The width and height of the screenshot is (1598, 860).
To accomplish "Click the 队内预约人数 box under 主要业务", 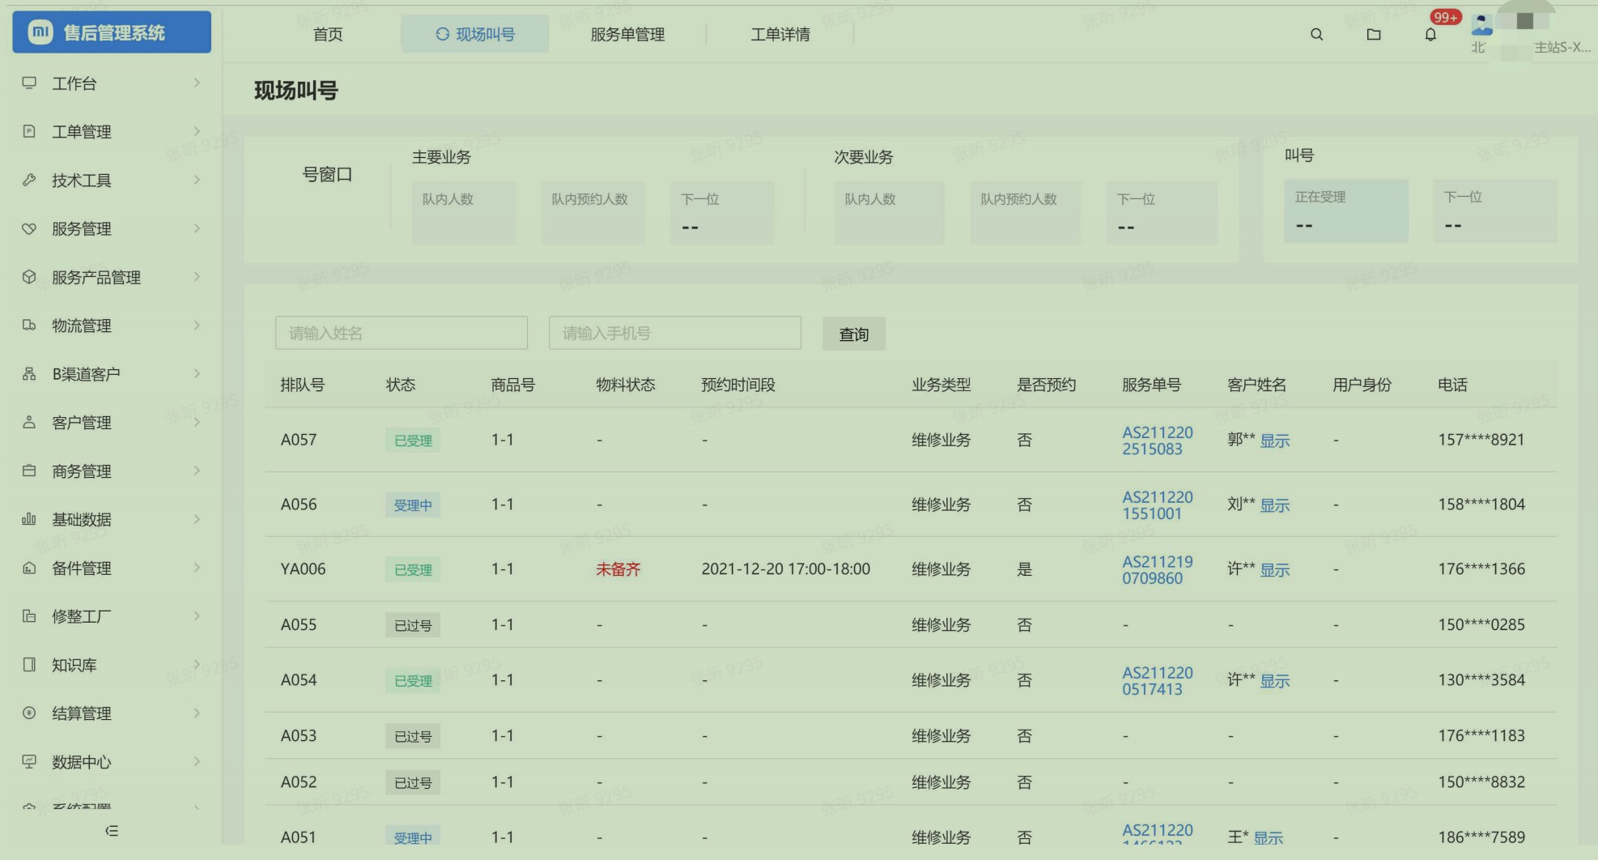I will (x=593, y=213).
